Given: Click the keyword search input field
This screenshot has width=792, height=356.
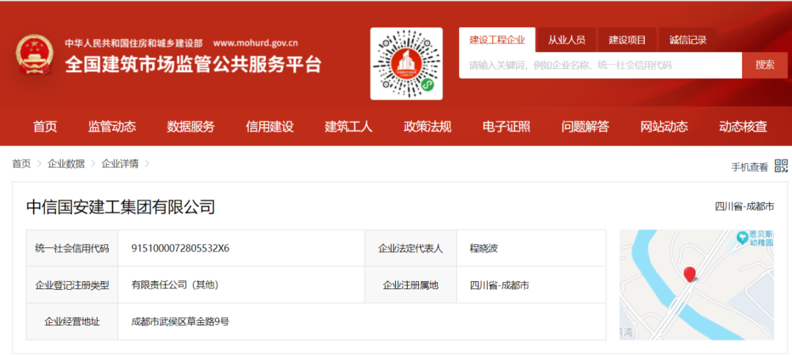Looking at the screenshot, I should point(601,65).
